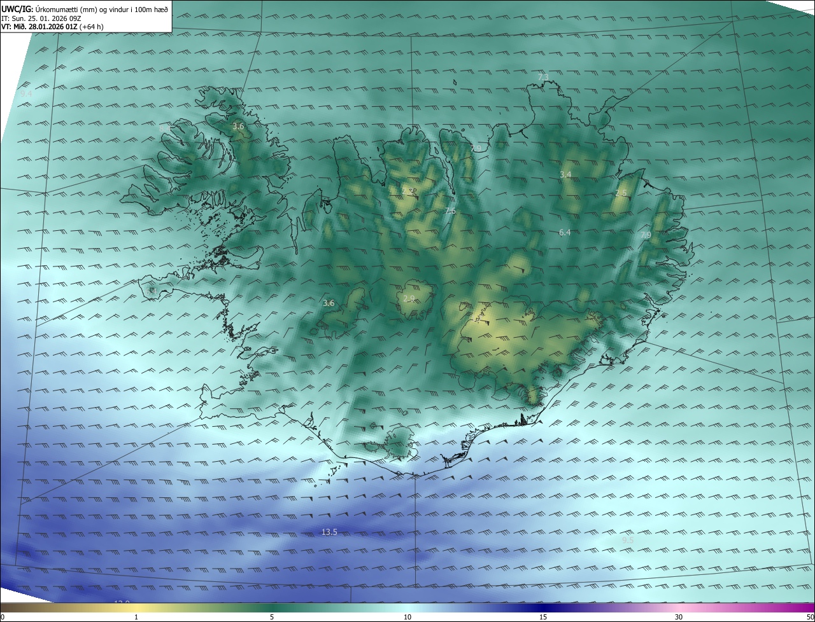Click the 2.9 value on Hofsjökull glacier
Screen dimensions: 815x622
tap(409, 298)
